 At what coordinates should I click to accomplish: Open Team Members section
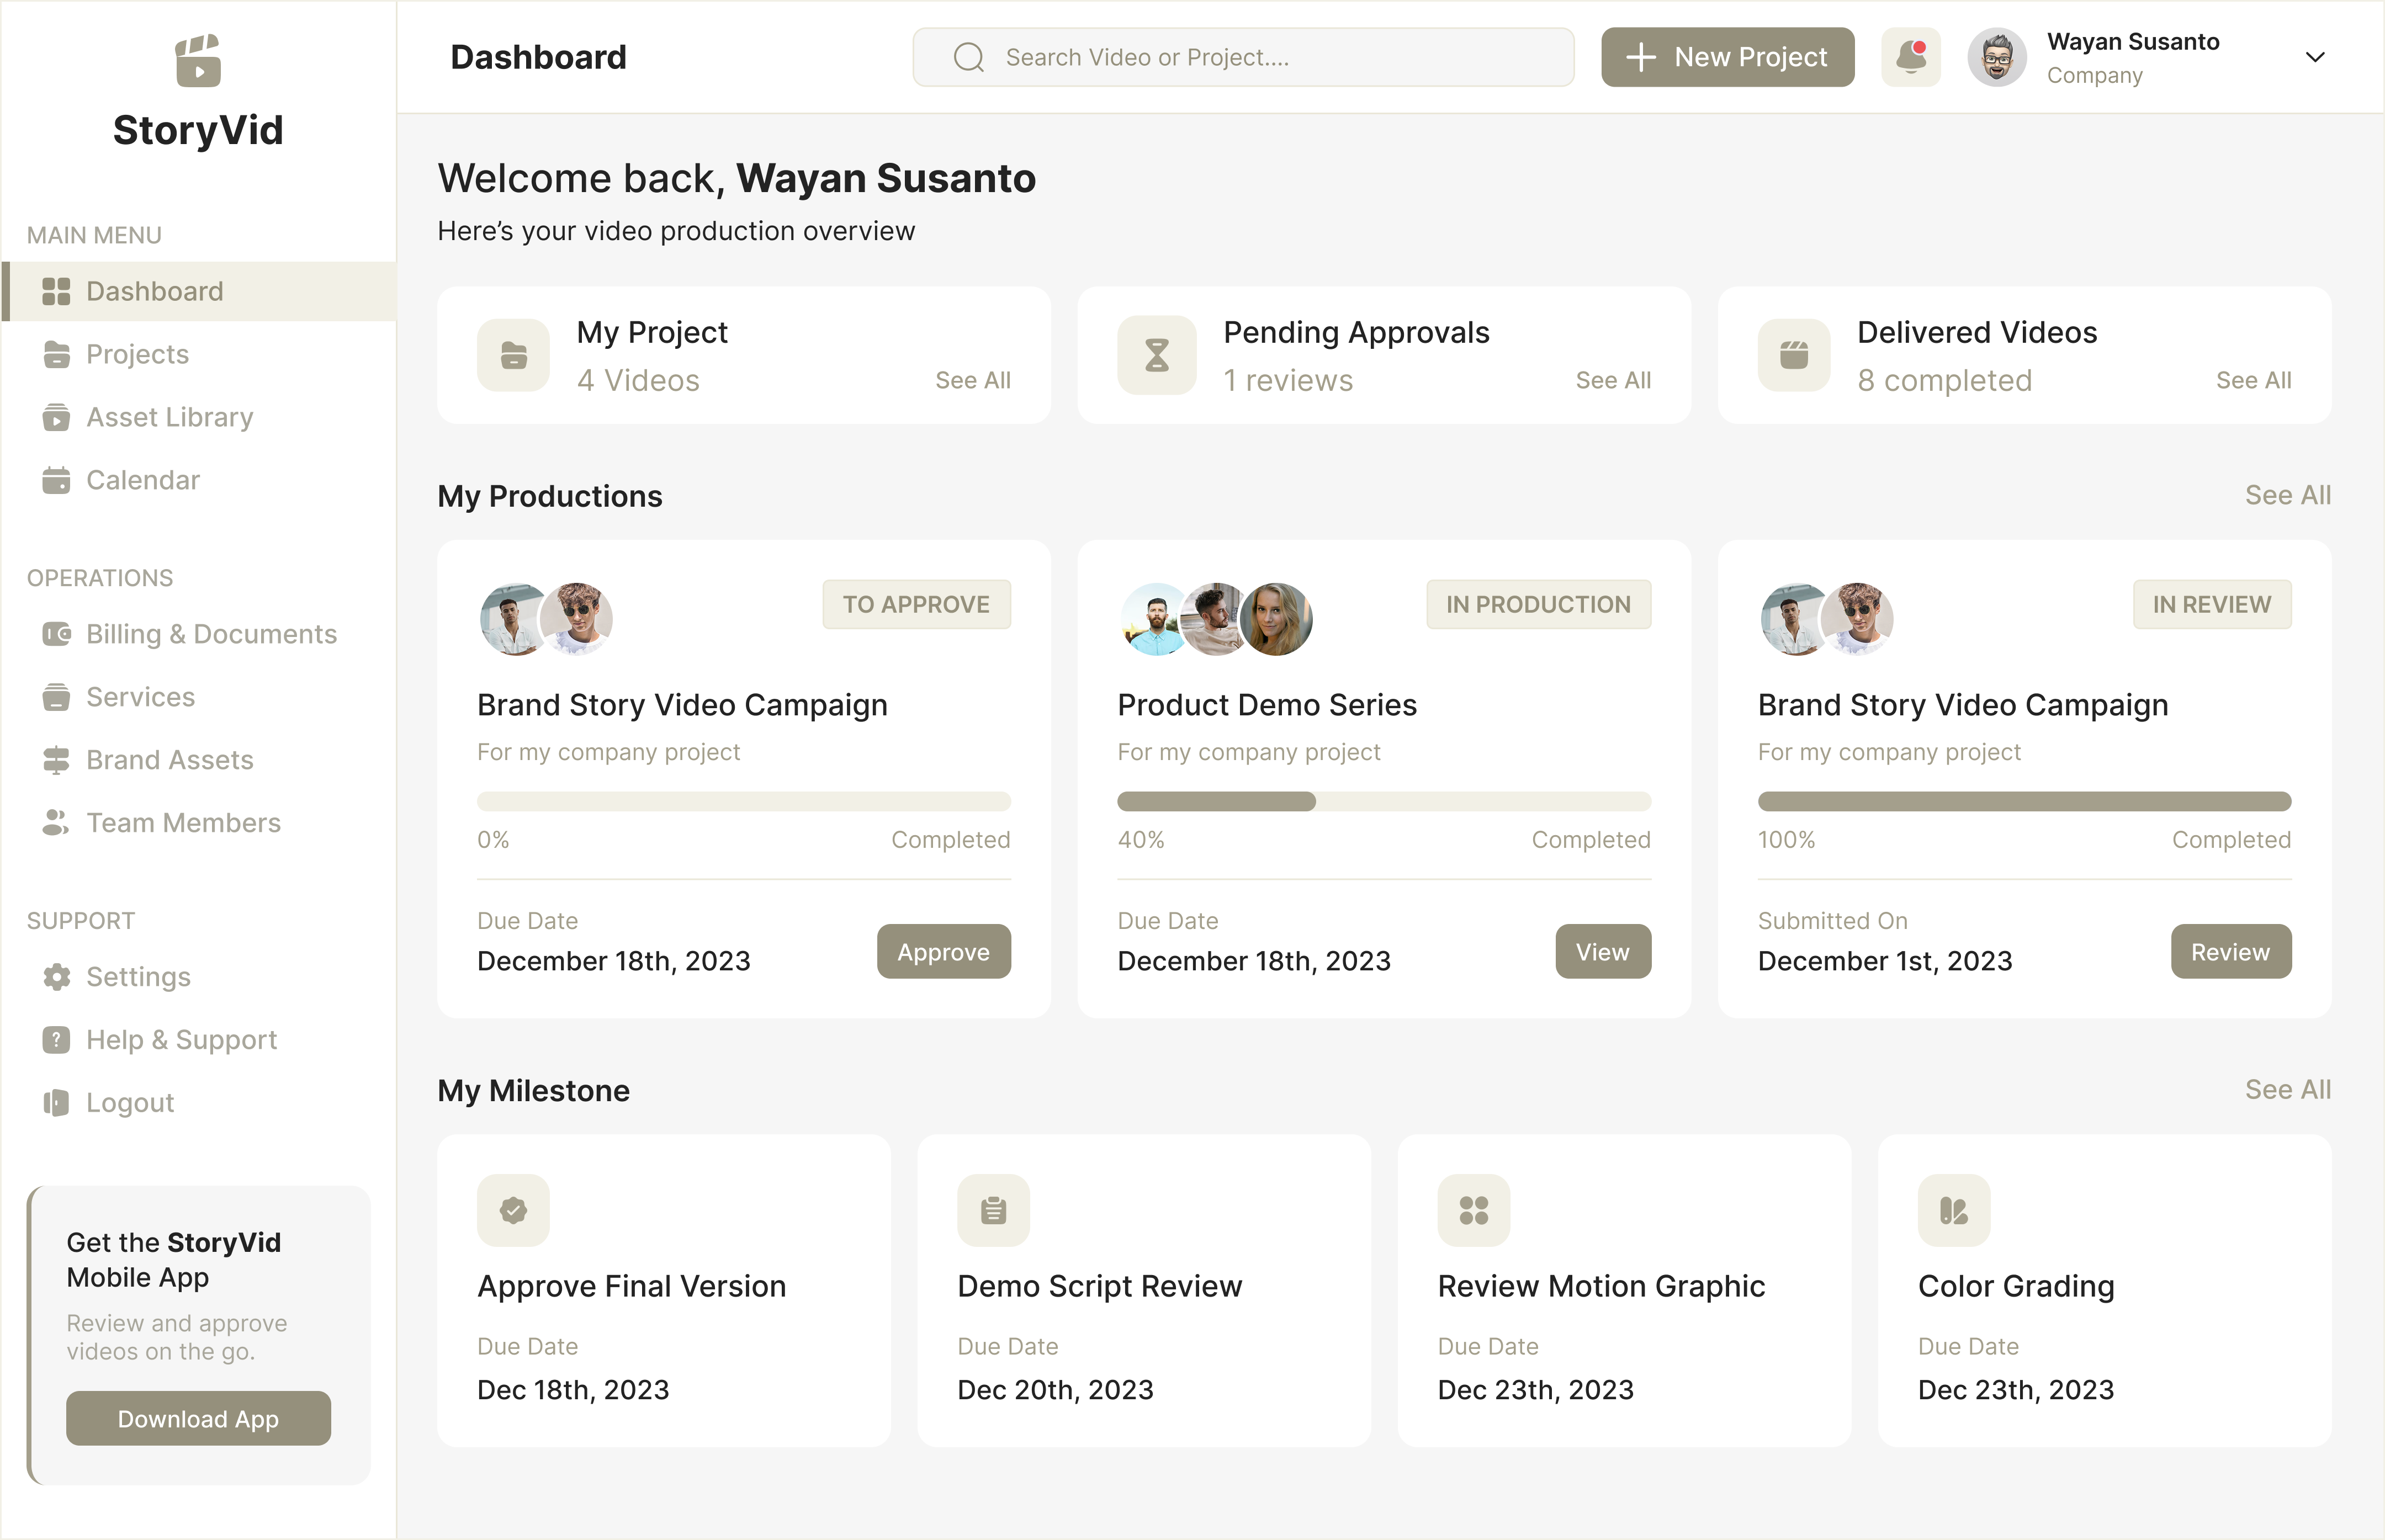183,822
